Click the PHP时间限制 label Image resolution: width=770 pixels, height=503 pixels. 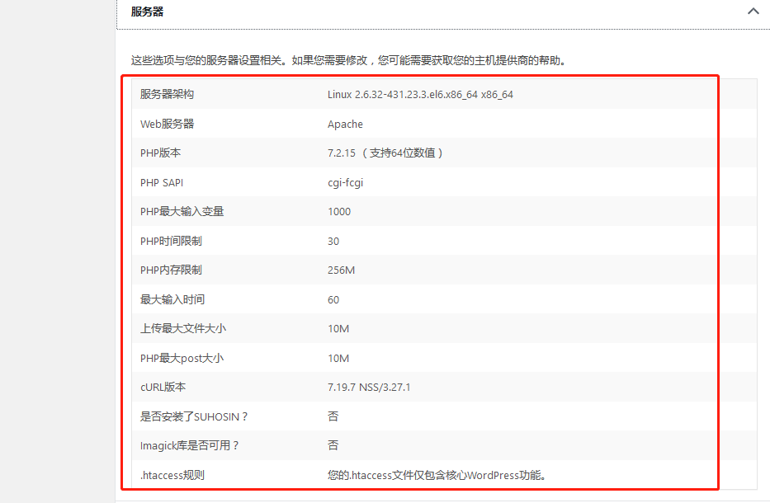pos(171,241)
